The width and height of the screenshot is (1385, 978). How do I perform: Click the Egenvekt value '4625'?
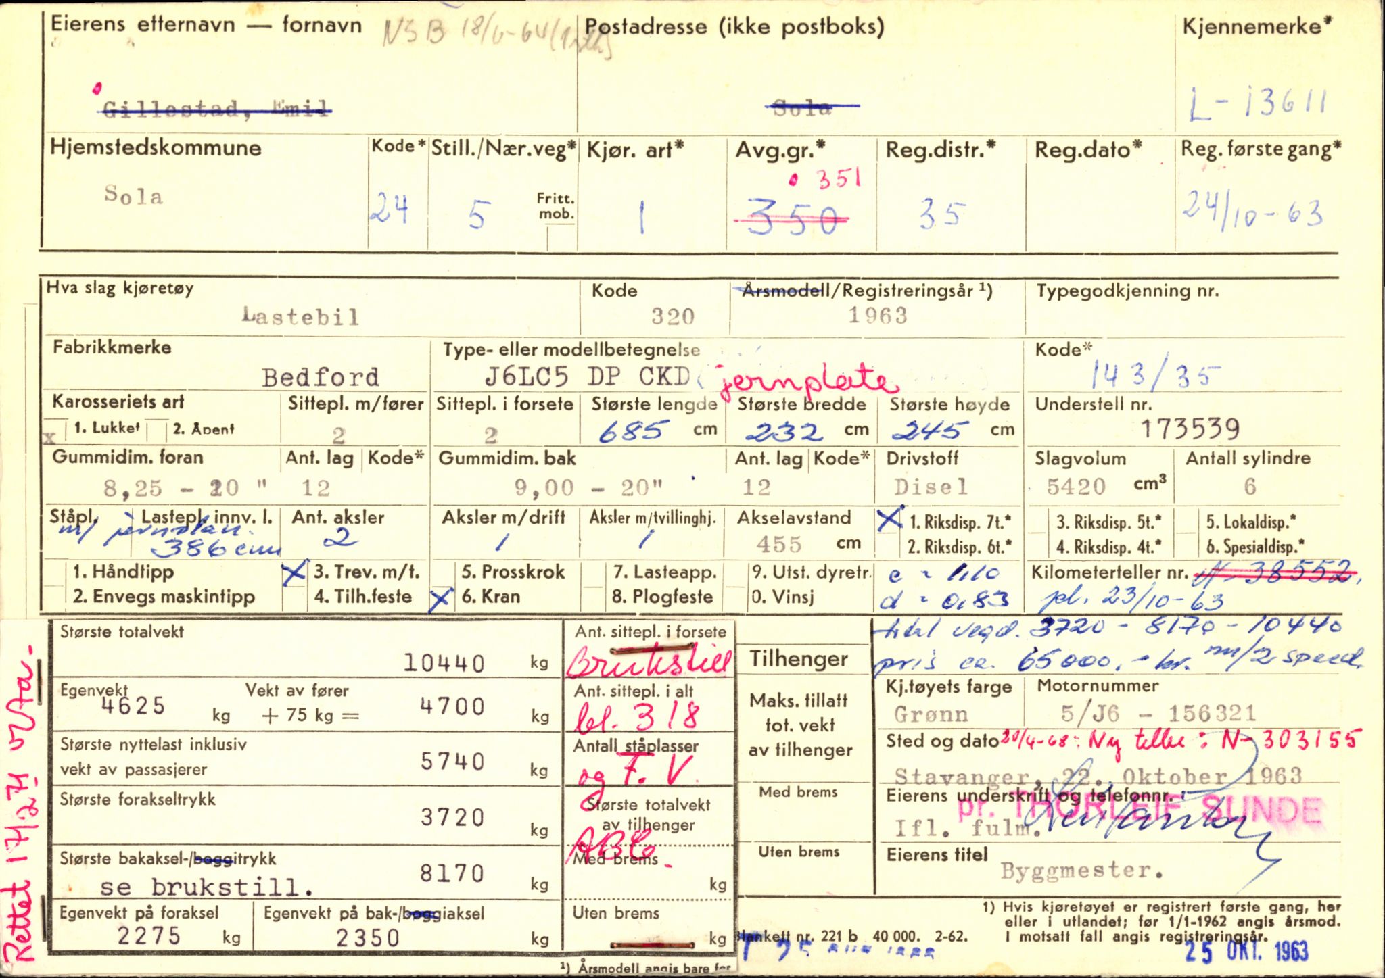(x=133, y=706)
